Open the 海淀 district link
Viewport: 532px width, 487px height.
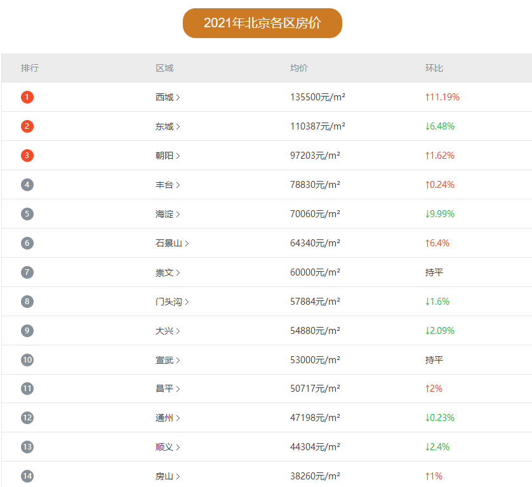(x=164, y=214)
